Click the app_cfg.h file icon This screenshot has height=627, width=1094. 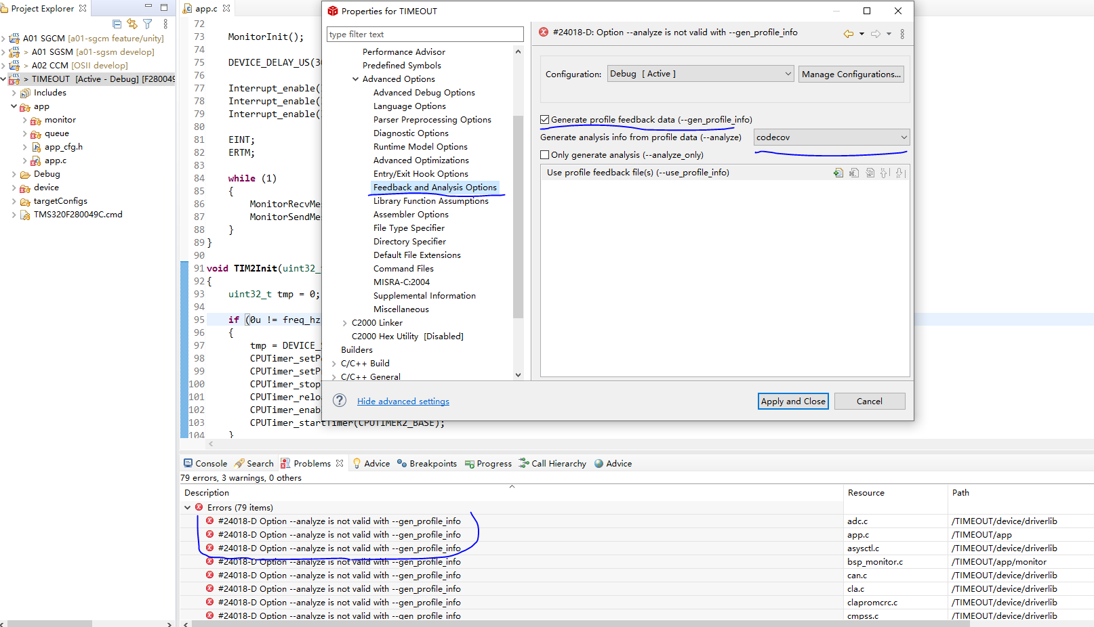point(37,147)
